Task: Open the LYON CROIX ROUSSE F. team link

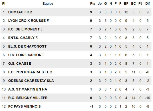Action: pyautogui.click(x=29, y=21)
